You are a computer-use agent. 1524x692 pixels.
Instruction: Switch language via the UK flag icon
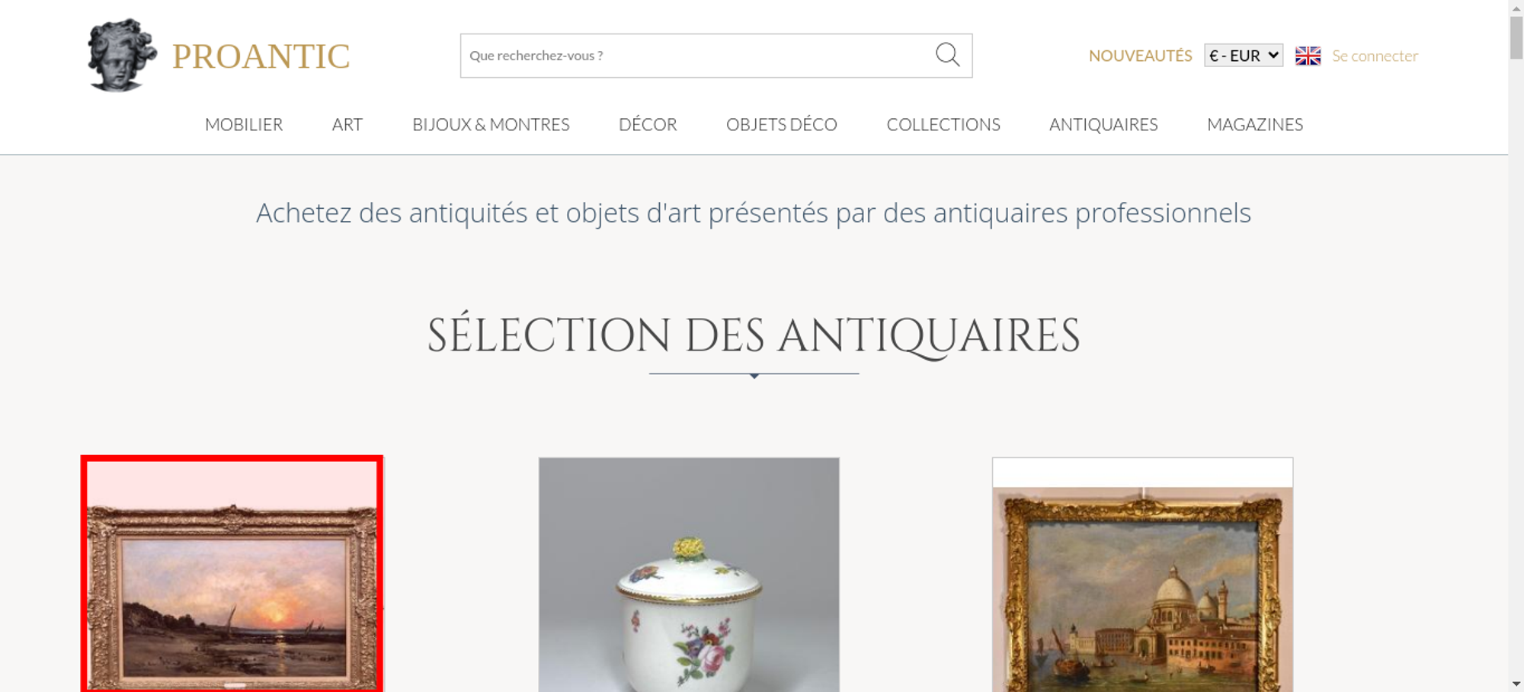point(1308,56)
